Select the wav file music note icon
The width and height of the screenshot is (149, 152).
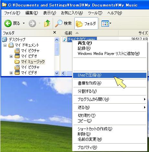pyautogui.click(x=65, y=39)
